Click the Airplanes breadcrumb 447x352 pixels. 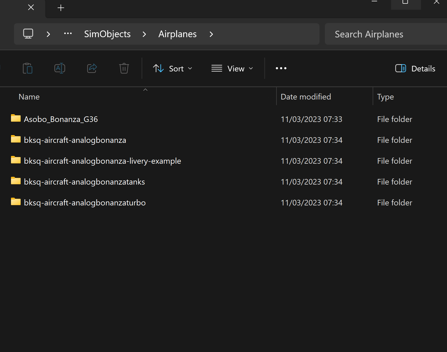(x=177, y=34)
